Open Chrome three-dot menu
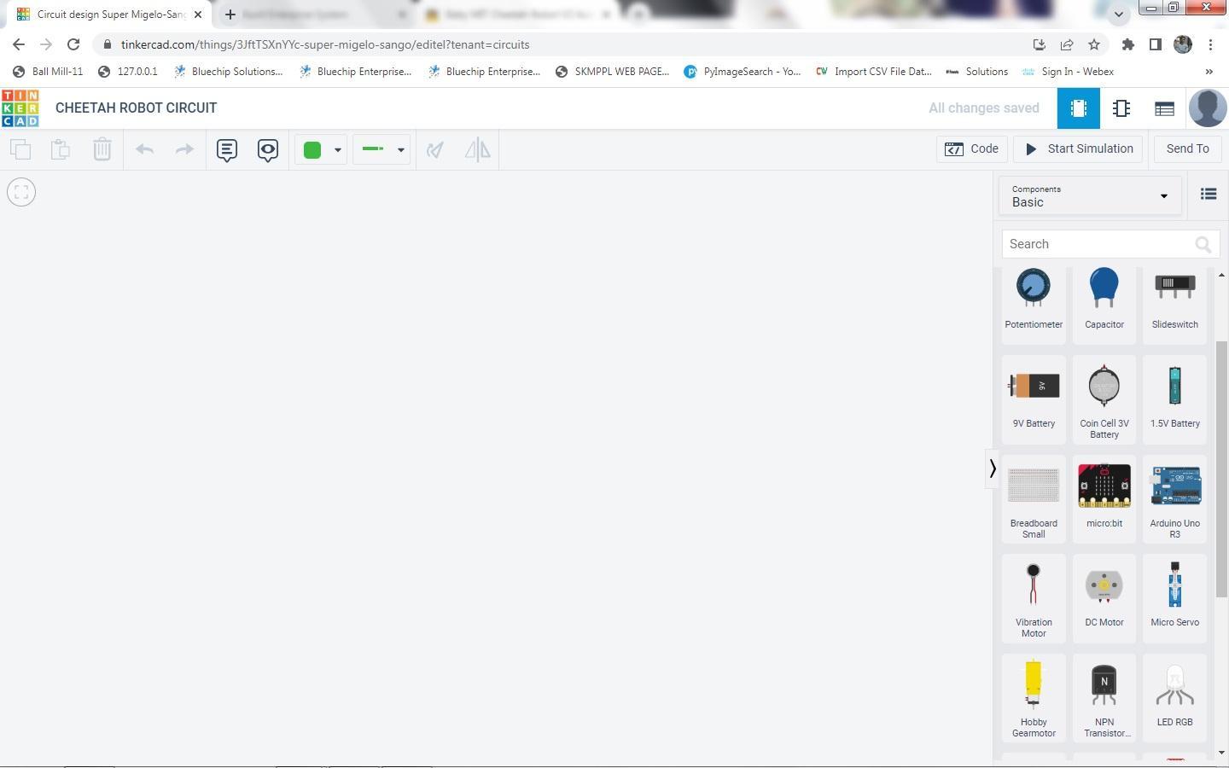This screenshot has width=1229, height=768. [x=1210, y=44]
